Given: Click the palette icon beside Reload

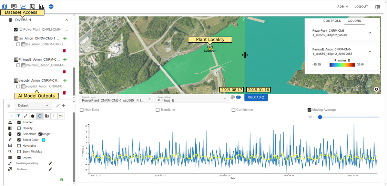Looking at the screenshot, I should pyautogui.click(x=233, y=97).
